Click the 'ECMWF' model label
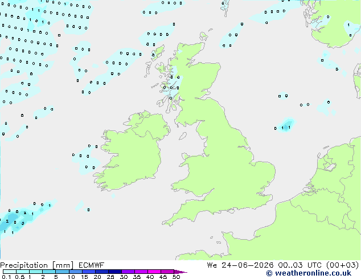The height and width of the screenshot is (279, 361). pos(91,265)
